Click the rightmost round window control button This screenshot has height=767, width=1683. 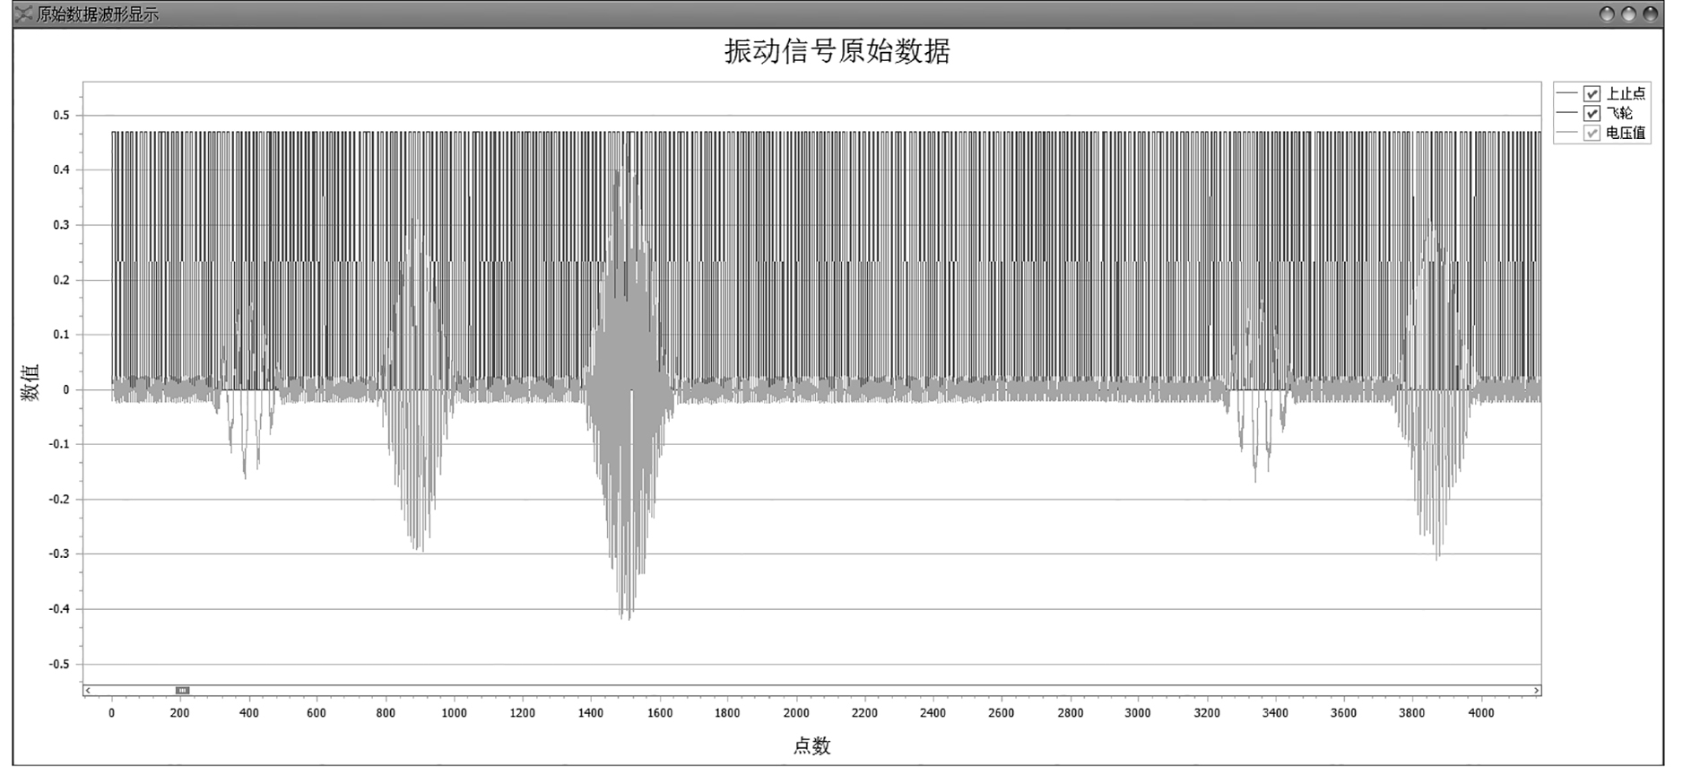[x=1650, y=14]
